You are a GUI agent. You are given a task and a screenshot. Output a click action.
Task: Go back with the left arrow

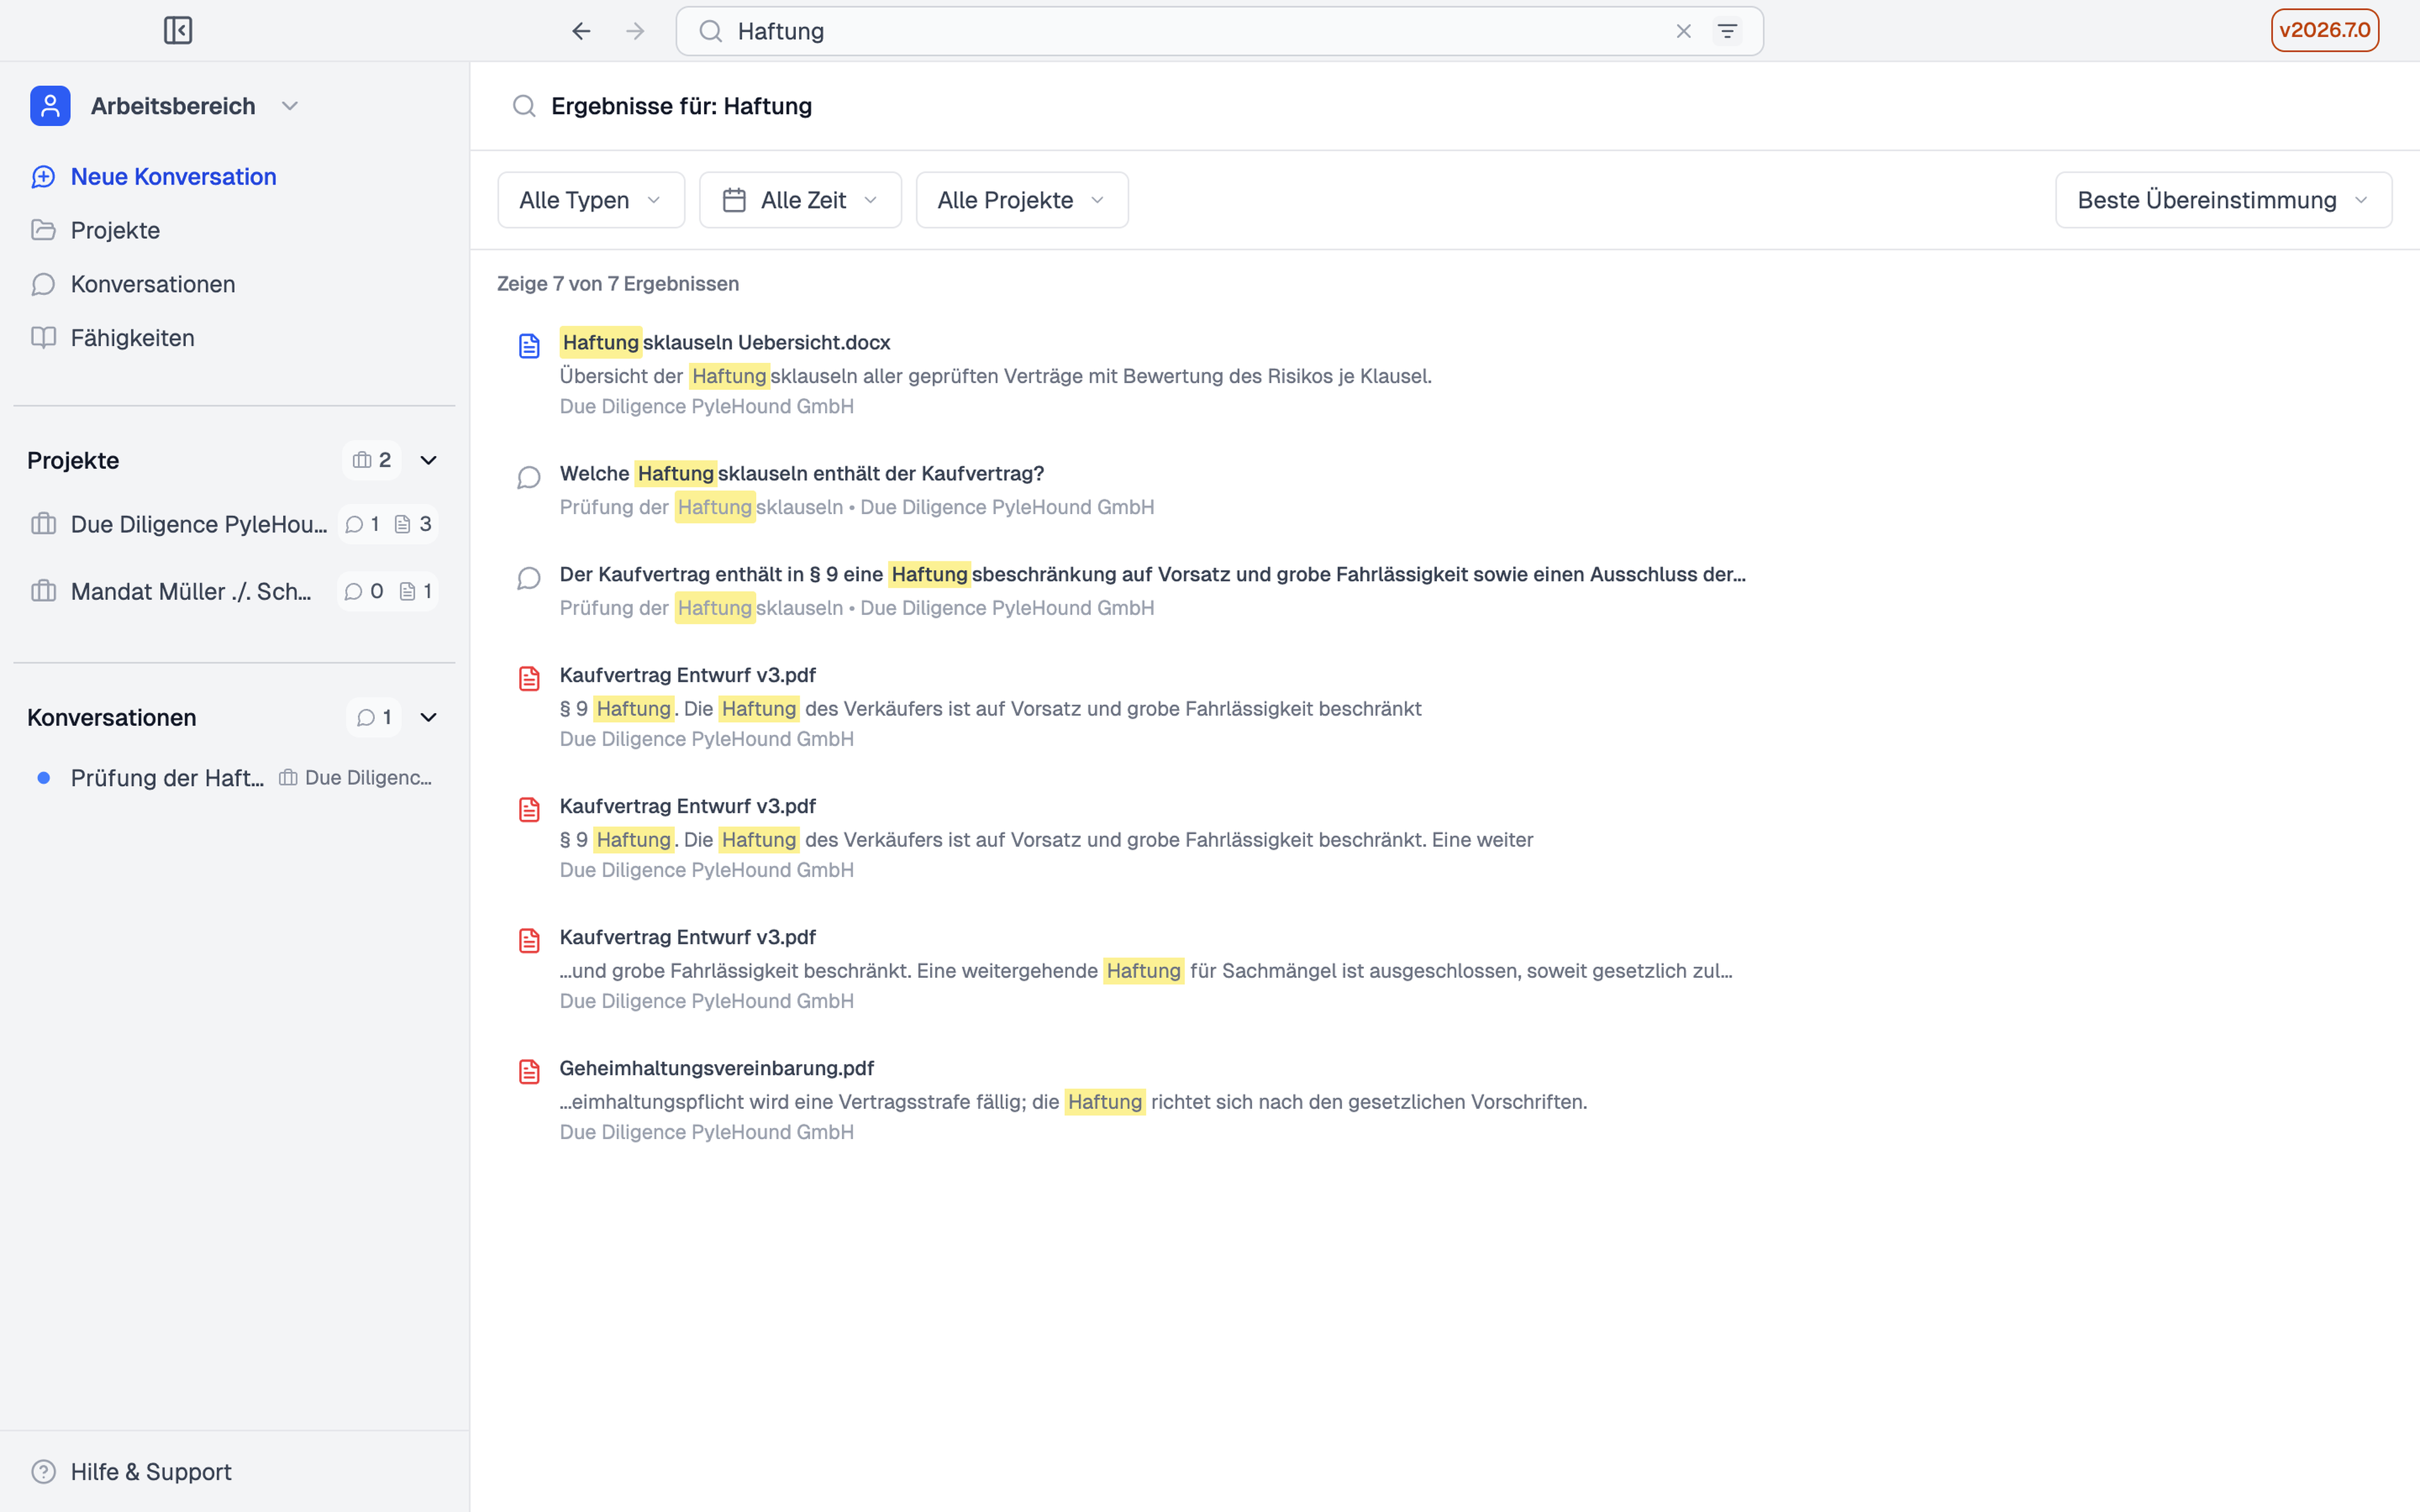click(581, 31)
